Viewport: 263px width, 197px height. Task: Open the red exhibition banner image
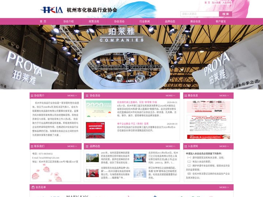[x=209, y=137]
